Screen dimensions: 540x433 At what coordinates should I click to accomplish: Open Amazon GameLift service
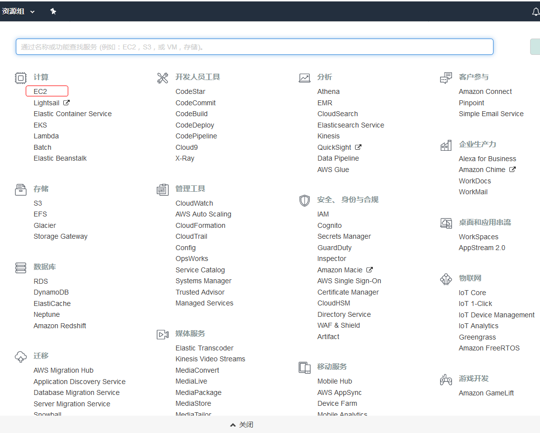[x=486, y=393]
